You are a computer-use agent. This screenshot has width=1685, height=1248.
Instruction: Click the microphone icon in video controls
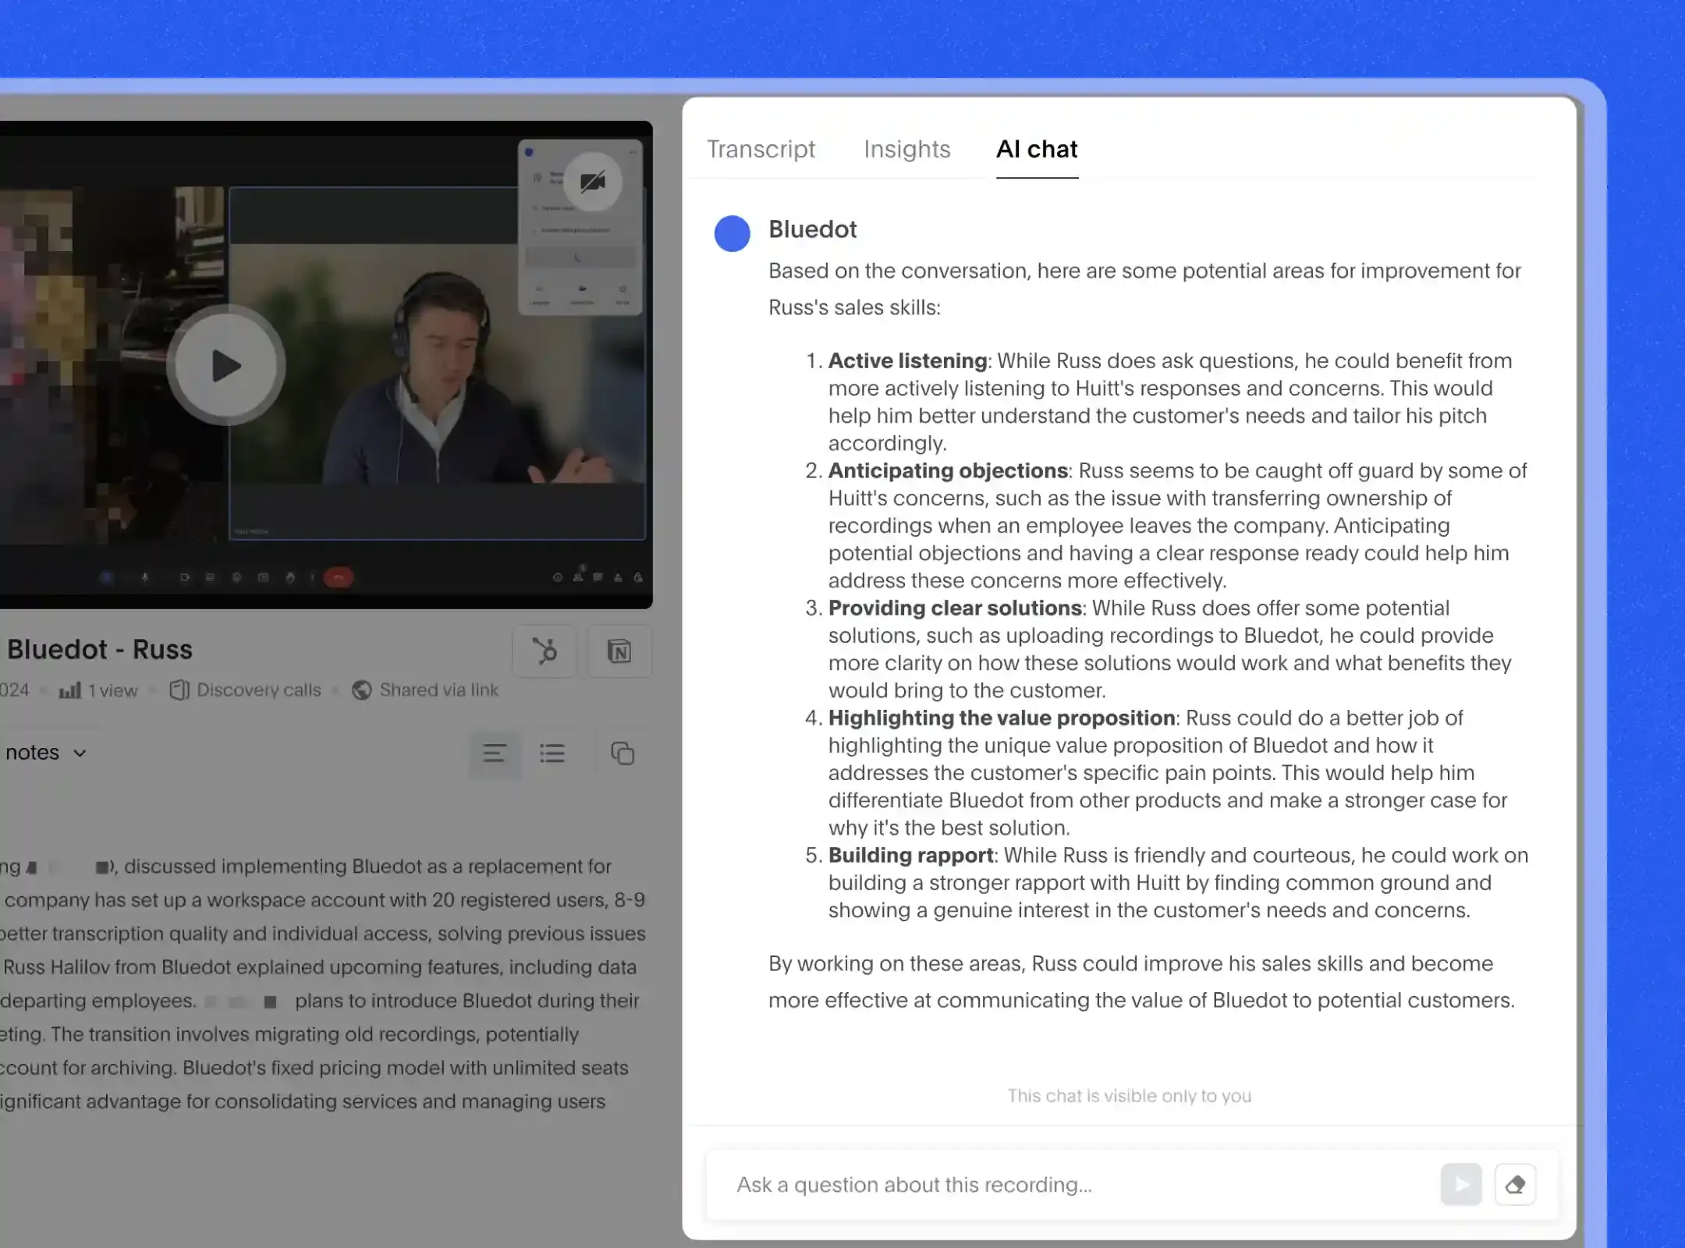[x=144, y=577]
